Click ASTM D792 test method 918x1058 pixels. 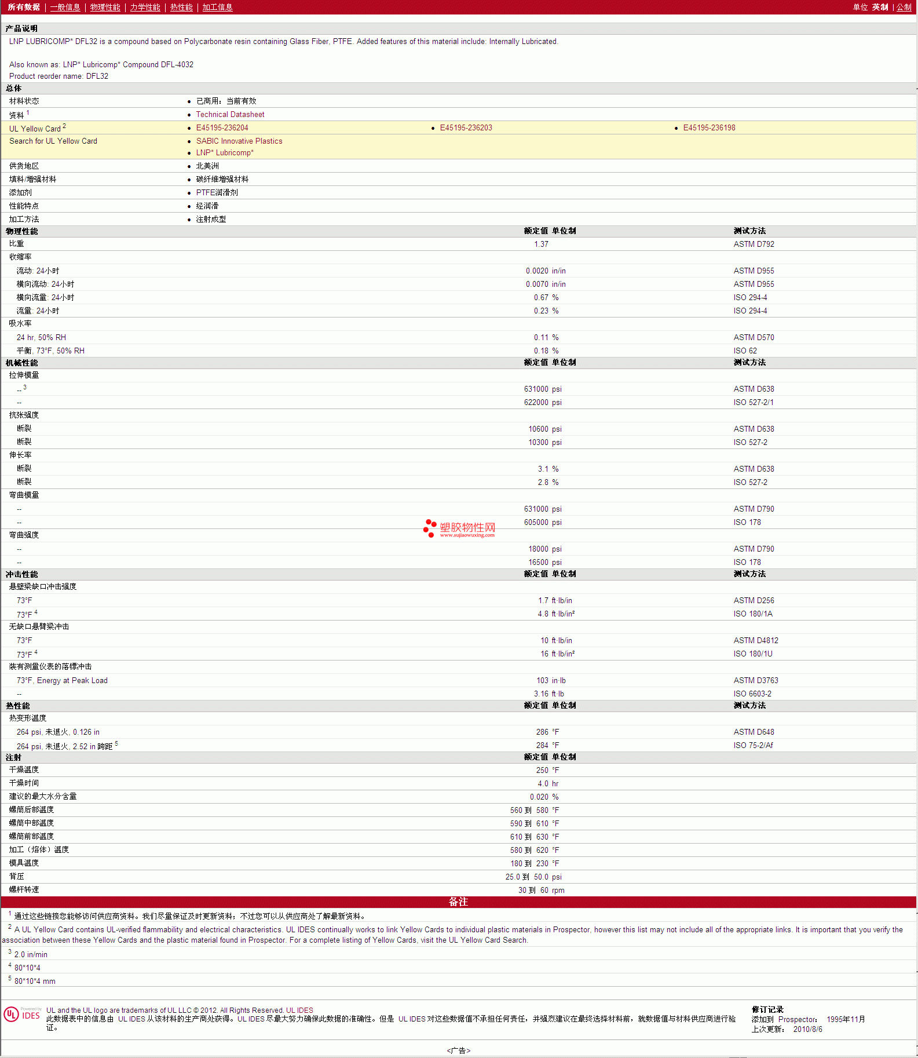(x=754, y=245)
